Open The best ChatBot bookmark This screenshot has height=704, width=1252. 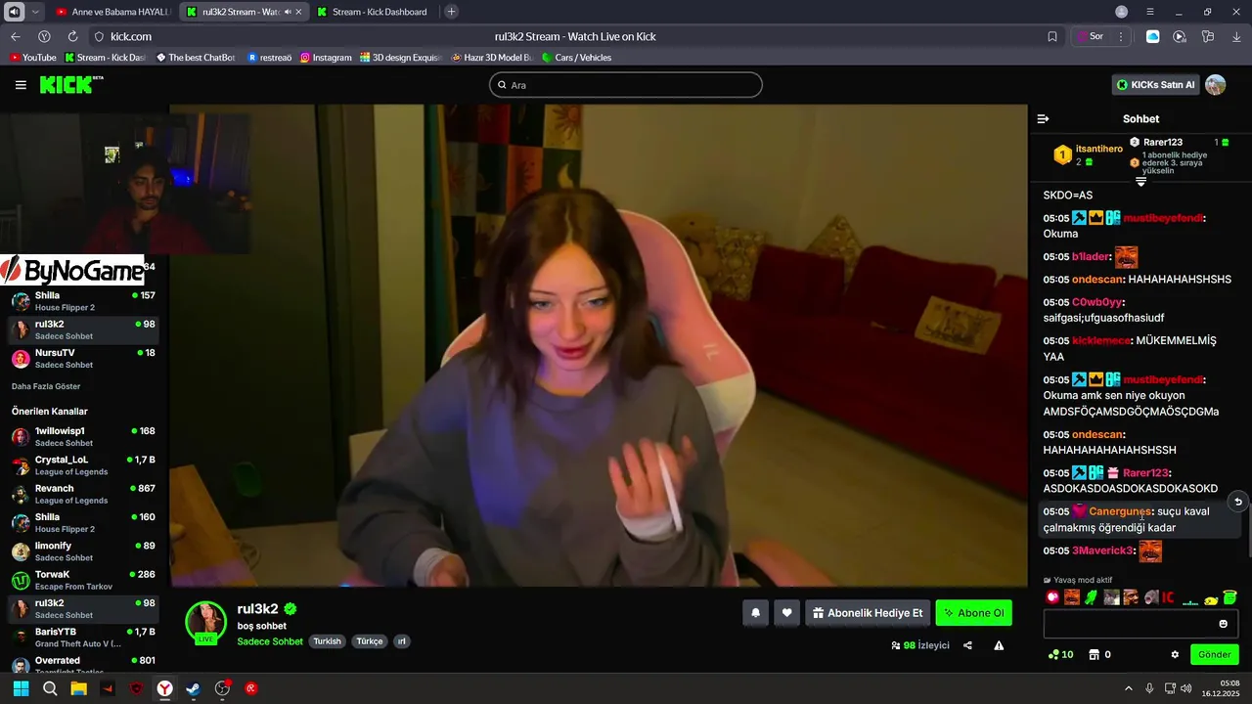[196, 58]
